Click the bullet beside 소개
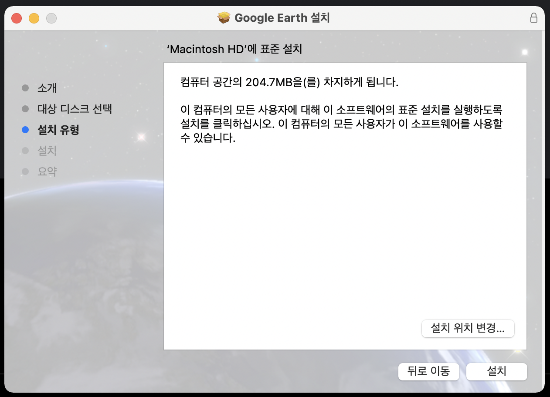The height and width of the screenshot is (397, 550). point(25,88)
